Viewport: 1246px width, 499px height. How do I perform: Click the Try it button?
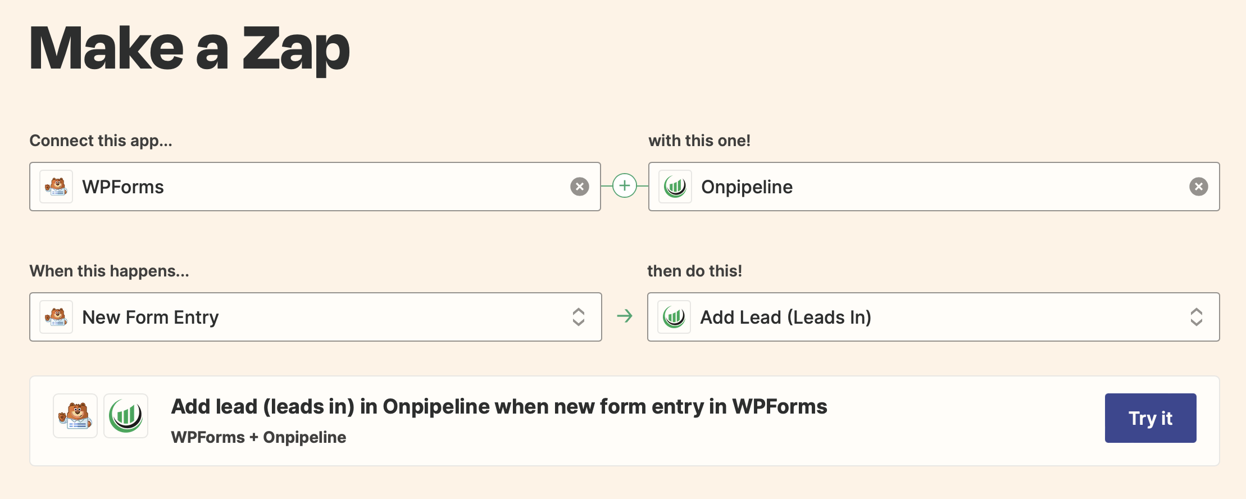(1150, 418)
